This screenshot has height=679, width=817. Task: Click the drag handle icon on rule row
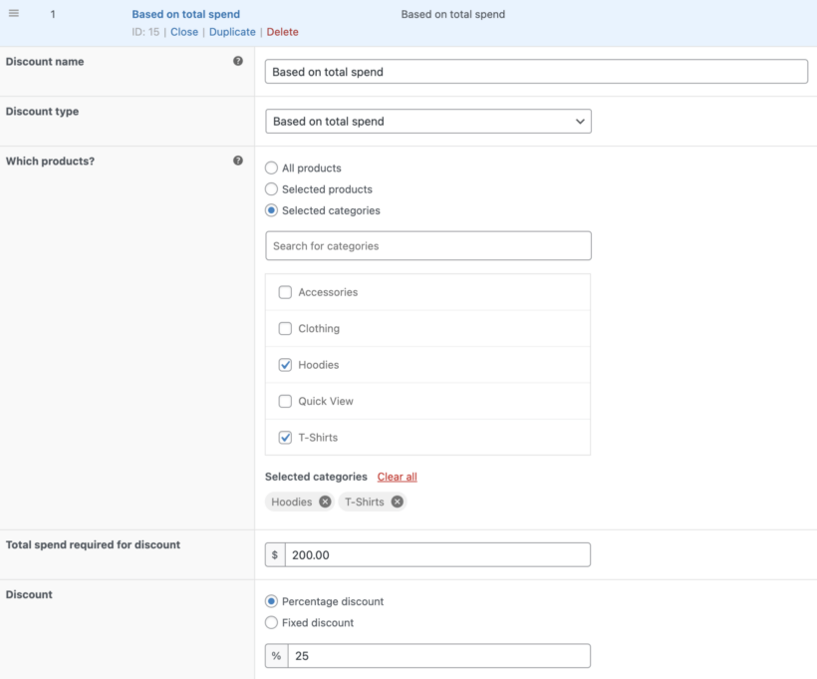(x=14, y=14)
